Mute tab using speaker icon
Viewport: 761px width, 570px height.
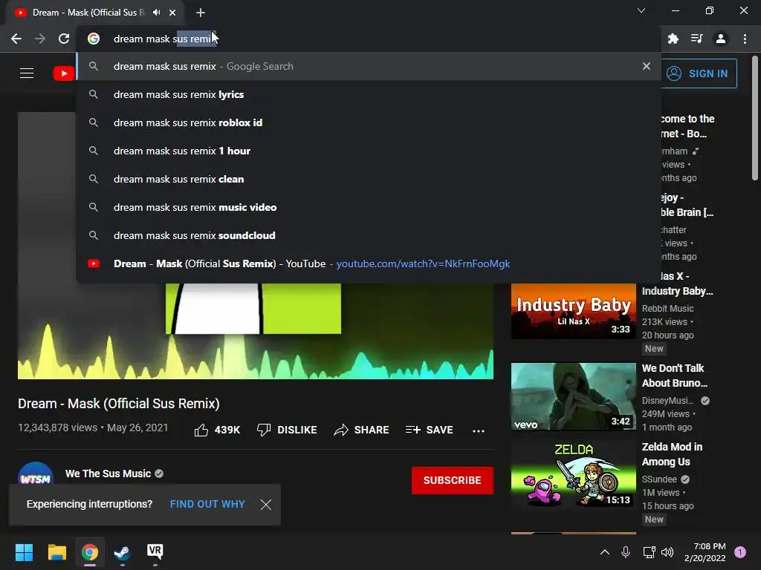pyautogui.click(x=156, y=13)
